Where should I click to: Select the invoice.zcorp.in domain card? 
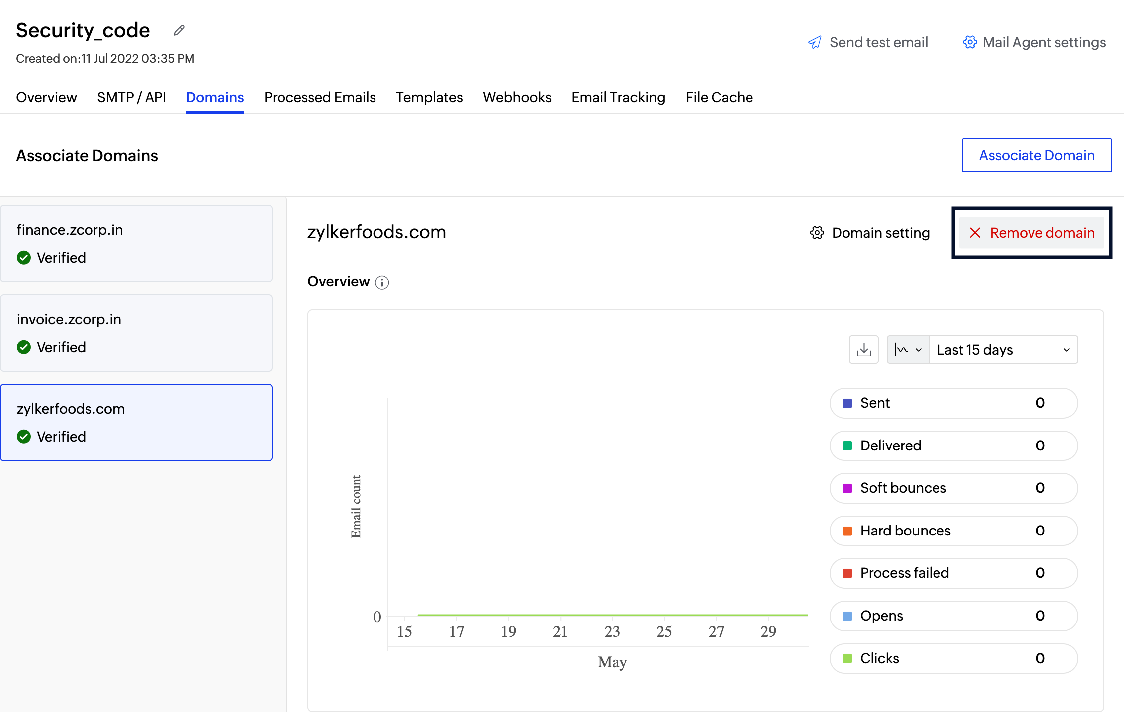click(136, 333)
